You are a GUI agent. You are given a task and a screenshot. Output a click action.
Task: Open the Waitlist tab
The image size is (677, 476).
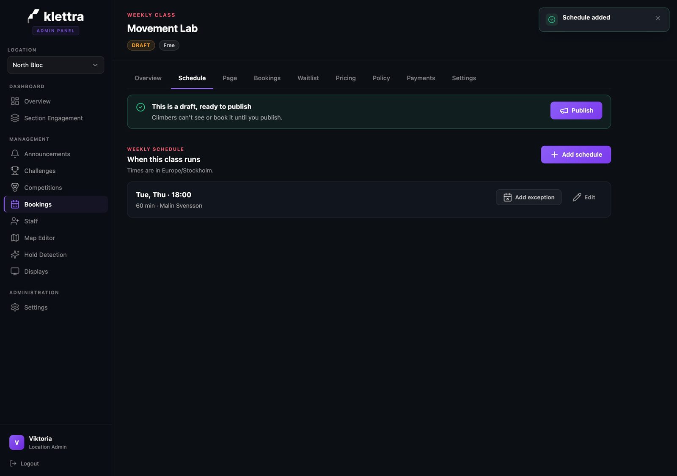308,78
